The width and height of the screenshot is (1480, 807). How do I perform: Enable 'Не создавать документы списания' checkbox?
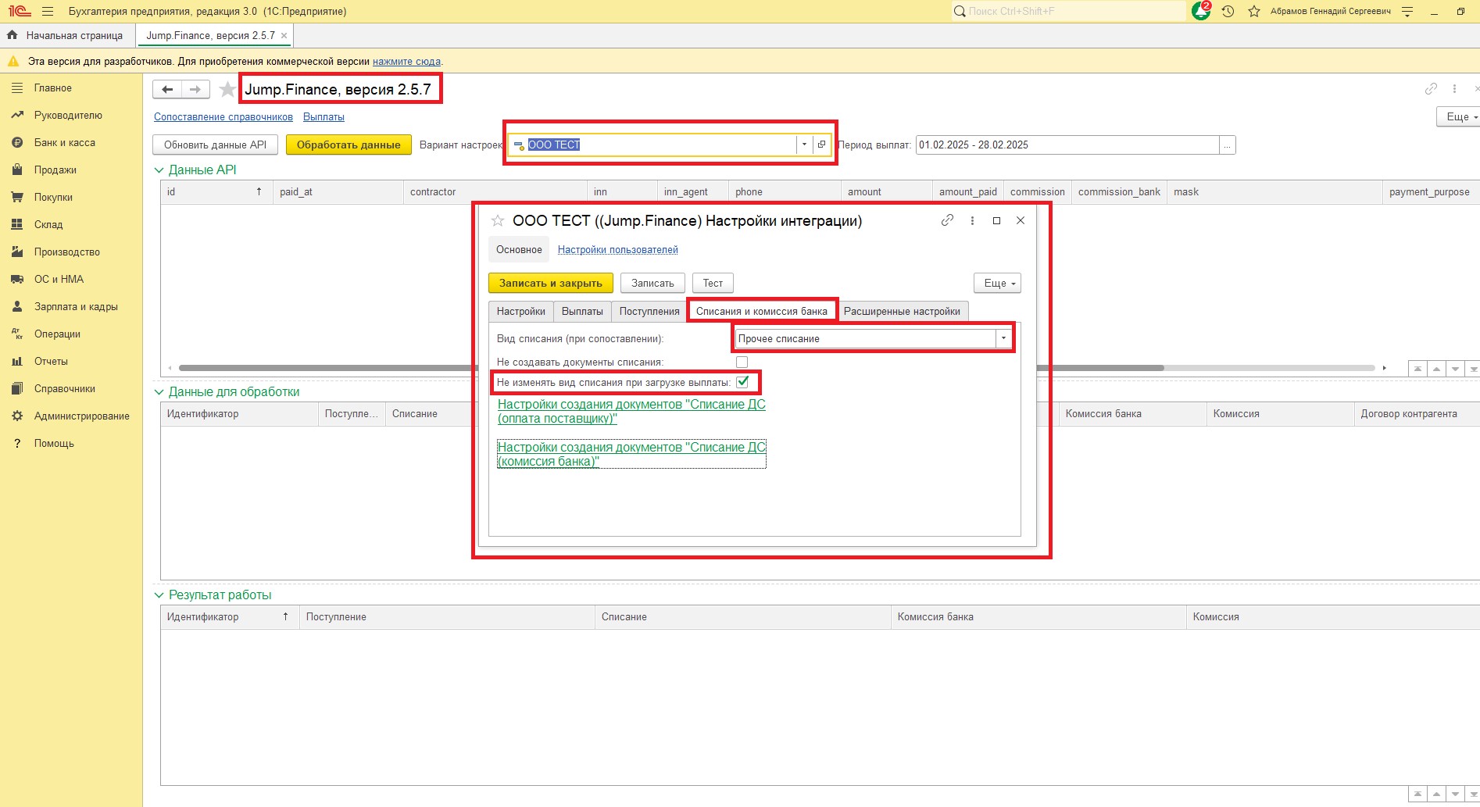(x=742, y=362)
